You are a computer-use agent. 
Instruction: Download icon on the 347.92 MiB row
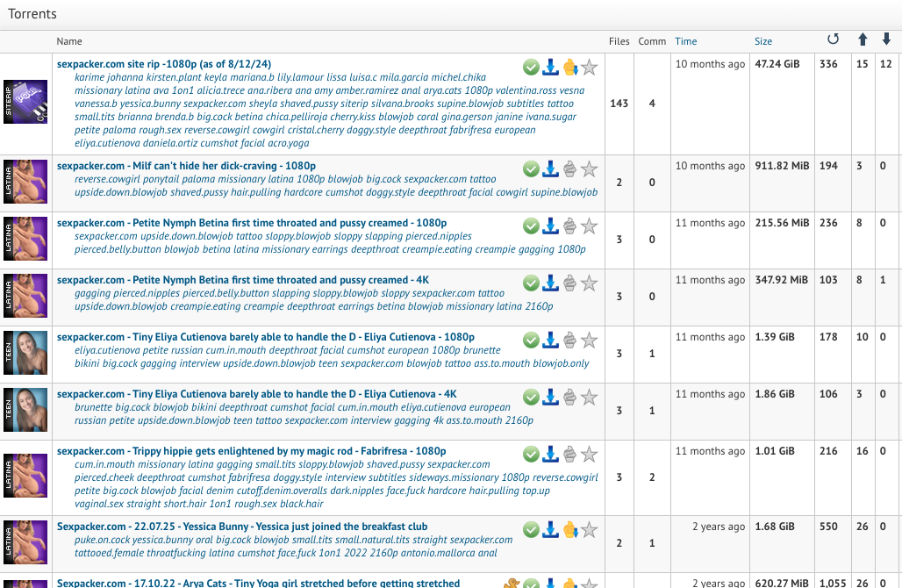coord(550,283)
